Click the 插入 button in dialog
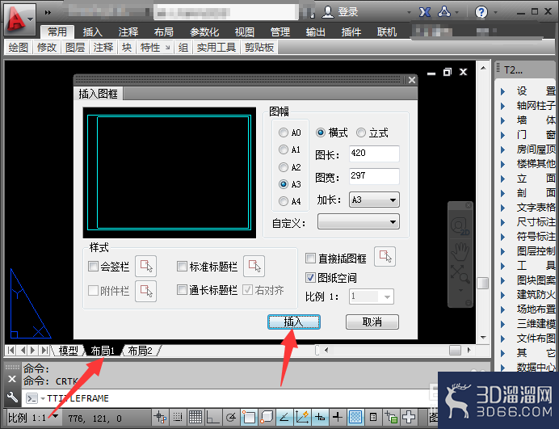This screenshot has width=559, height=429. 294,322
